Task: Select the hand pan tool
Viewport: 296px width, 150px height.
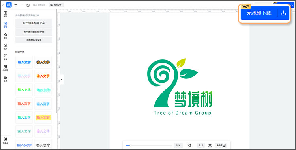Action: [x=190, y=146]
